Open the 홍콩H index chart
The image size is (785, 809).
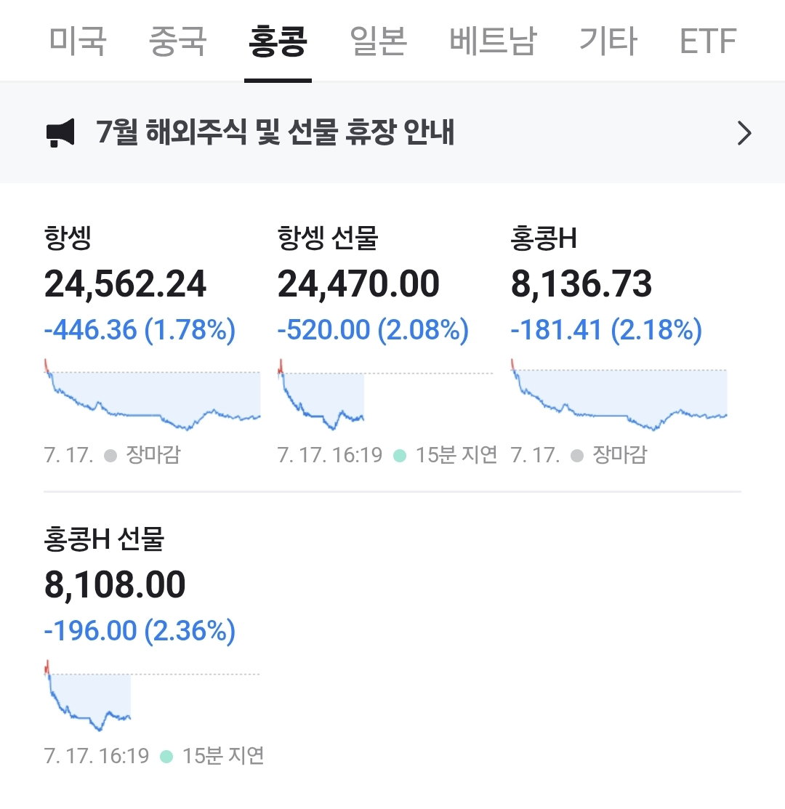tap(619, 395)
